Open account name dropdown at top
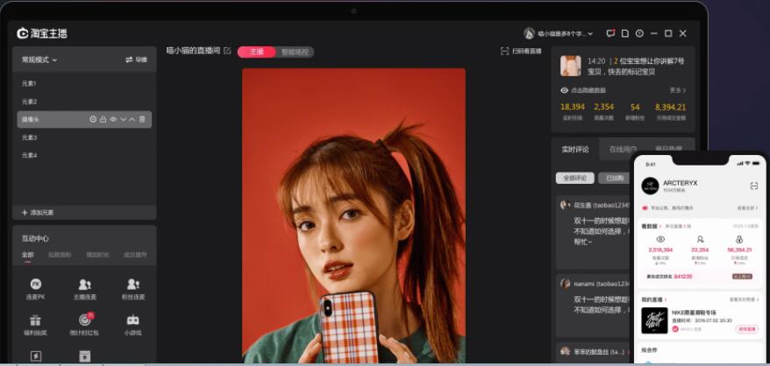This screenshot has width=770, height=366. [566, 34]
